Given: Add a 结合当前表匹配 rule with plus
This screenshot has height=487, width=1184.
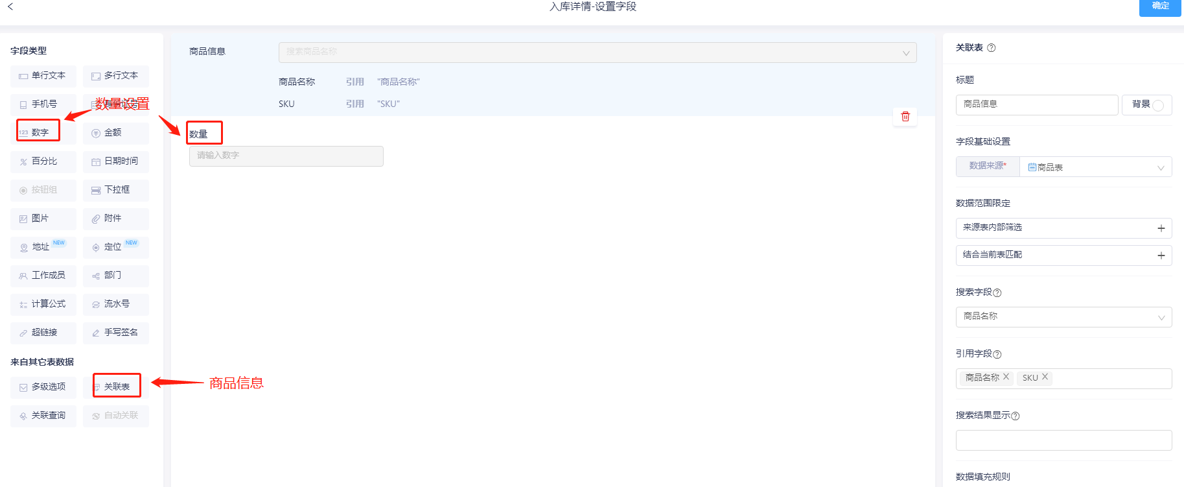Looking at the screenshot, I should click(1161, 255).
